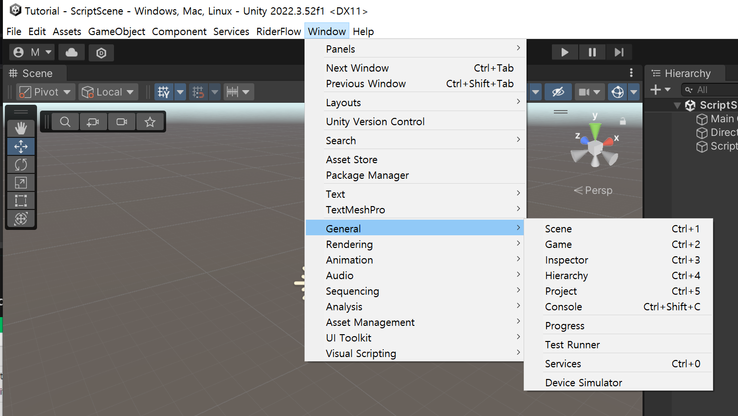Click the Scene camera settings icon
The image size is (738, 416).
[x=584, y=92]
